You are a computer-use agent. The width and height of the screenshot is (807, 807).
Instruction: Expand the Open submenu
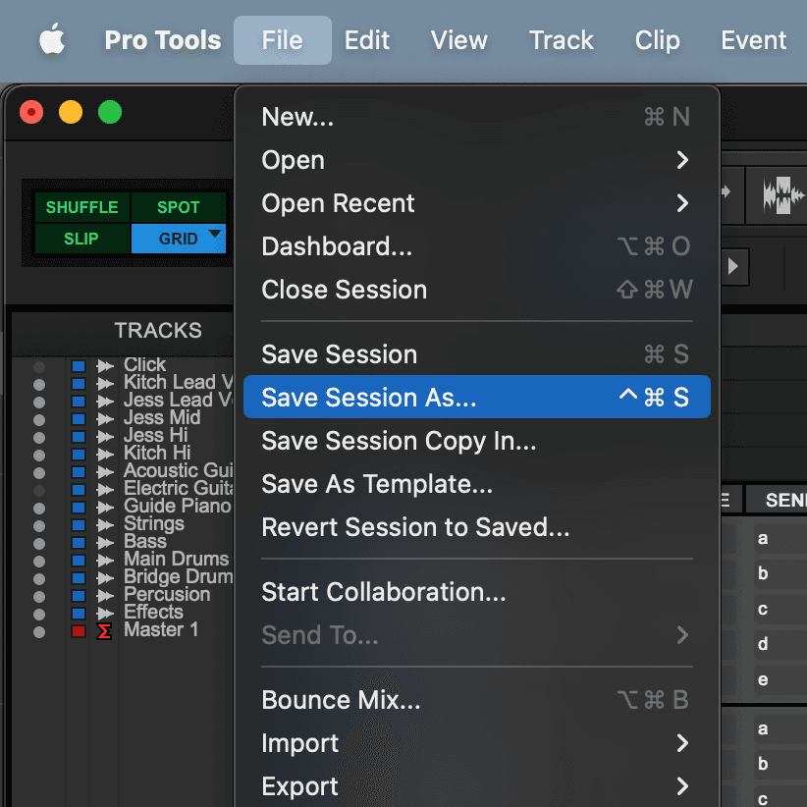click(x=476, y=160)
